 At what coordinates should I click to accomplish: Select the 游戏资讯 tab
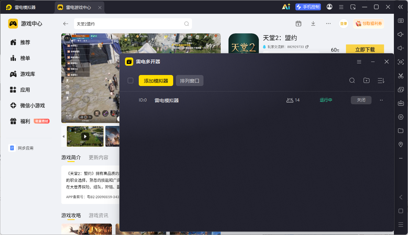point(98,215)
